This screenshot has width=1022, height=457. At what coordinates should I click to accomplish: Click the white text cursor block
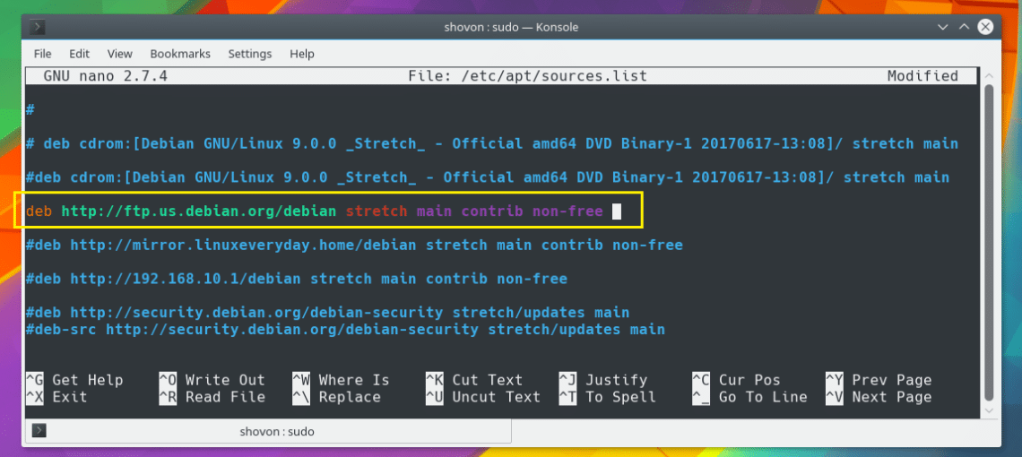[x=617, y=211]
